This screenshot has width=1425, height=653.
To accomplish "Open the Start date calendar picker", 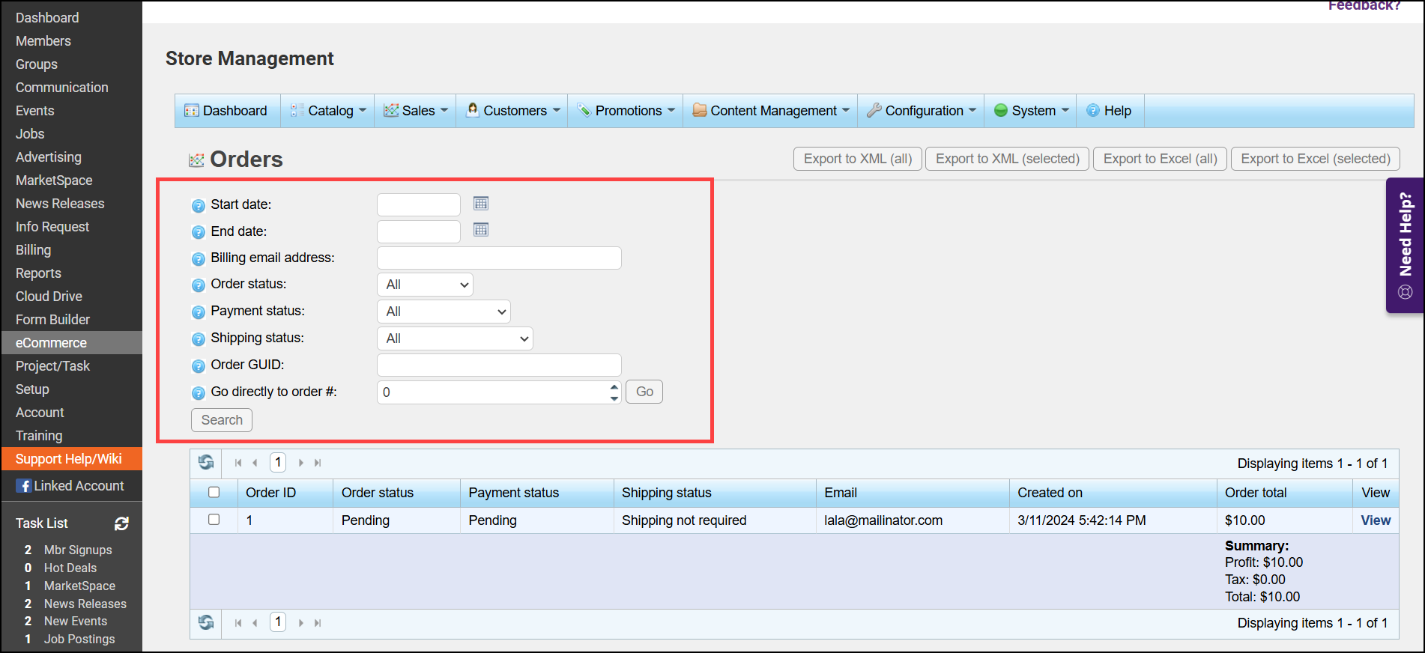I will click(x=481, y=204).
